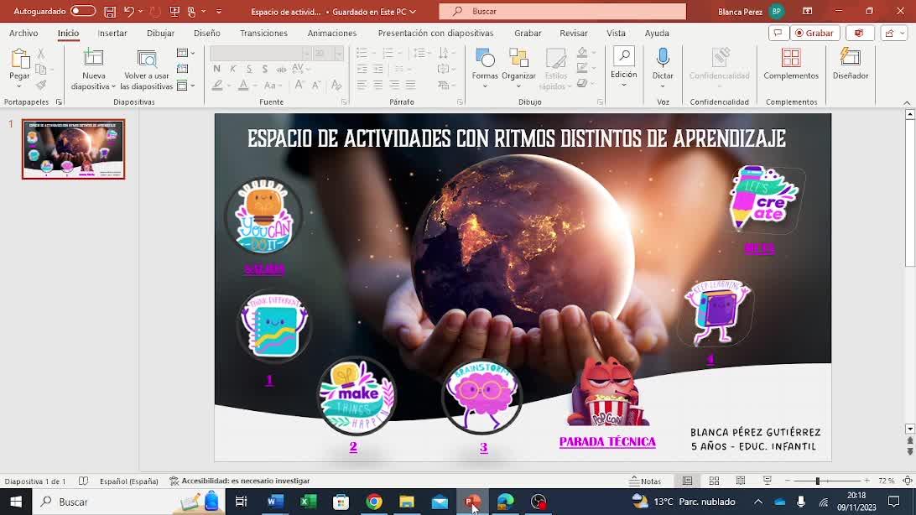Open Notas pane
The width and height of the screenshot is (916, 515).
click(x=645, y=481)
